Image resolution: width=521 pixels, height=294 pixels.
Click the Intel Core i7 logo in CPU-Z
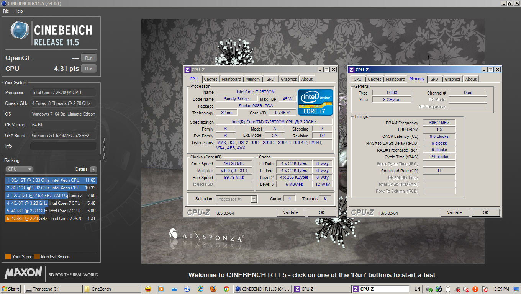pos(316,102)
